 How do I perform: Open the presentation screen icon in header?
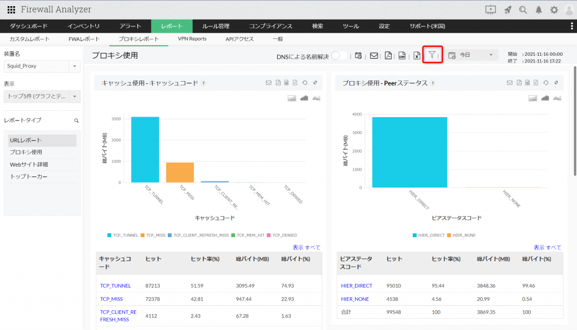pos(490,10)
